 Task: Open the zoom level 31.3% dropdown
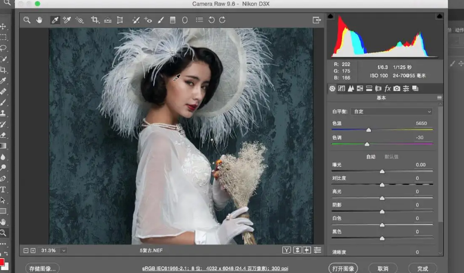pyautogui.click(x=63, y=250)
